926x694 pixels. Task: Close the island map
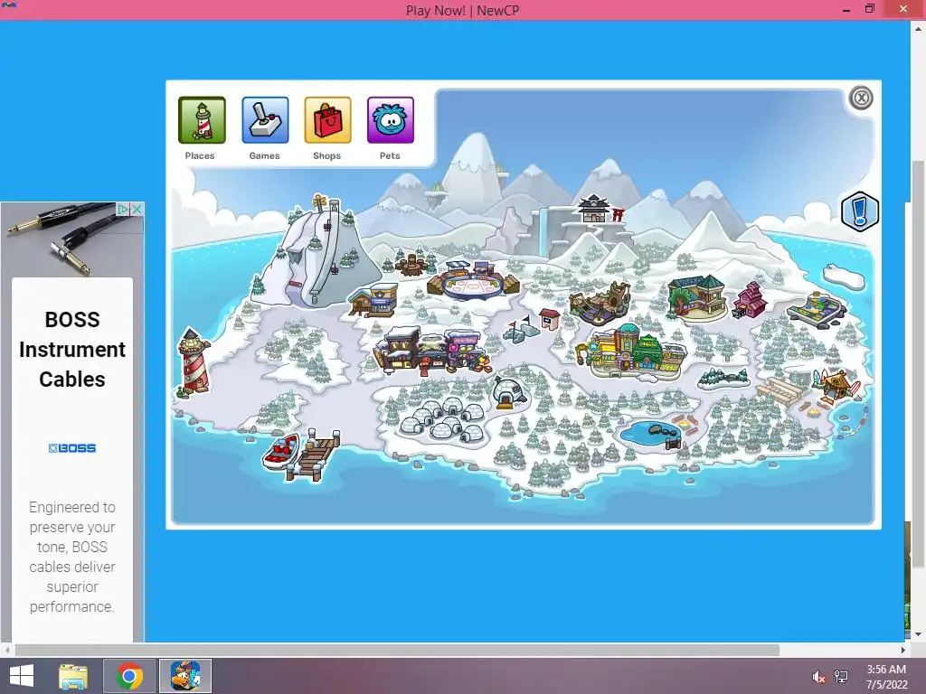coord(861,98)
